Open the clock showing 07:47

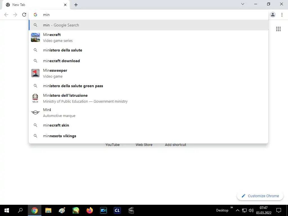(264, 210)
